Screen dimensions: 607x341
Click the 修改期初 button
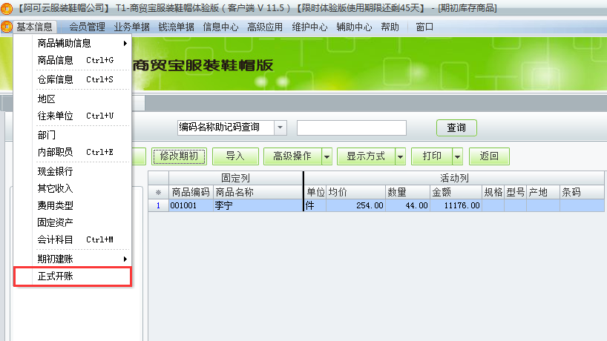coord(179,156)
